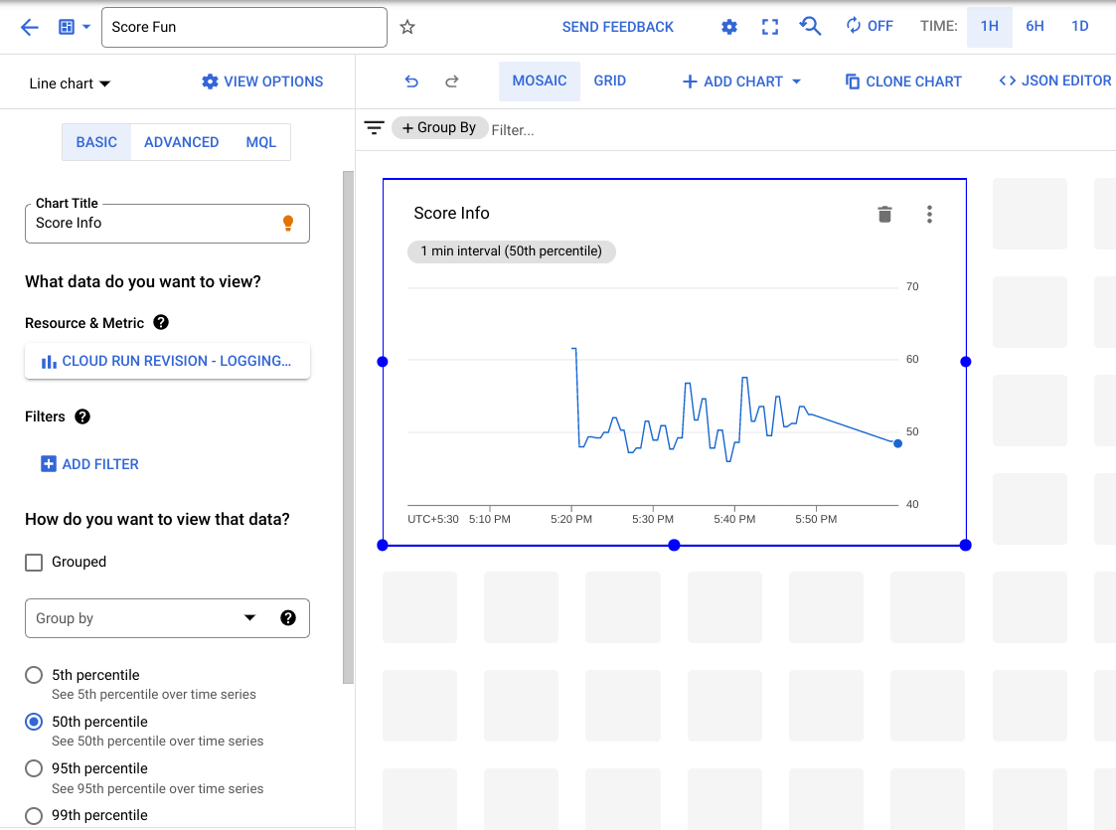Open CLOUD RUN REVISION metric selector

click(167, 361)
